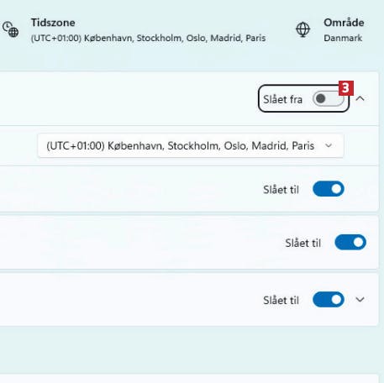Open the (UTC+01:00) København time zone dropdown
The height and width of the screenshot is (383, 384).
[191, 145]
